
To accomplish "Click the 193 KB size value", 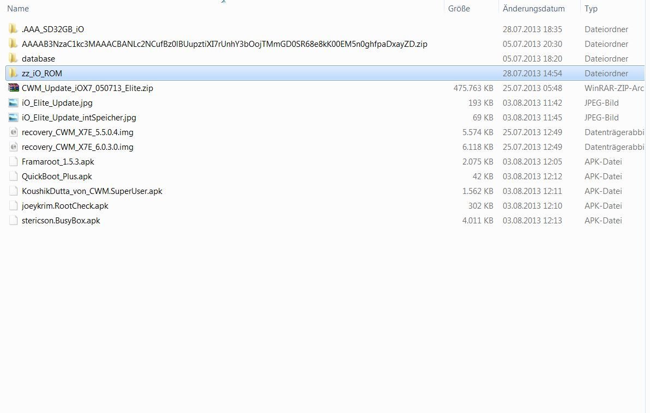I will pyautogui.click(x=481, y=103).
